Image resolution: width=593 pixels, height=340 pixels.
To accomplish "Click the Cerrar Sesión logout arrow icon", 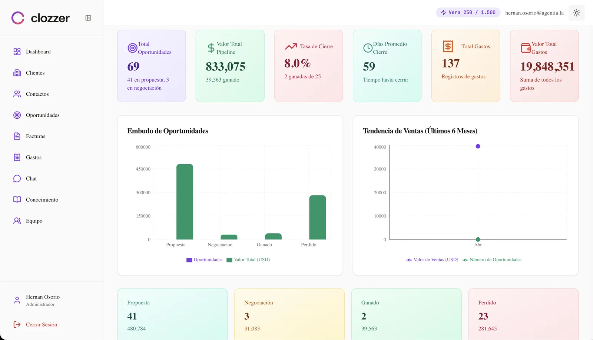I will pos(17,324).
